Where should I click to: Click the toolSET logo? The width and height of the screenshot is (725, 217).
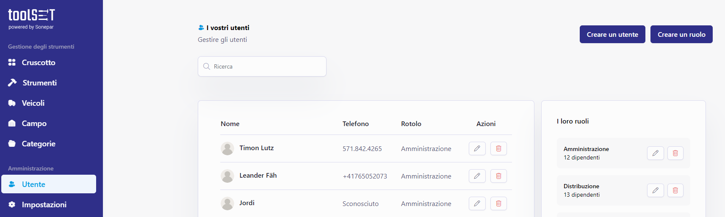(32, 19)
